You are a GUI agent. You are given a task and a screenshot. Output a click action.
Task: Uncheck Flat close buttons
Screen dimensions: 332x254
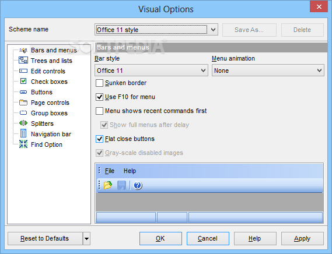[x=100, y=139]
